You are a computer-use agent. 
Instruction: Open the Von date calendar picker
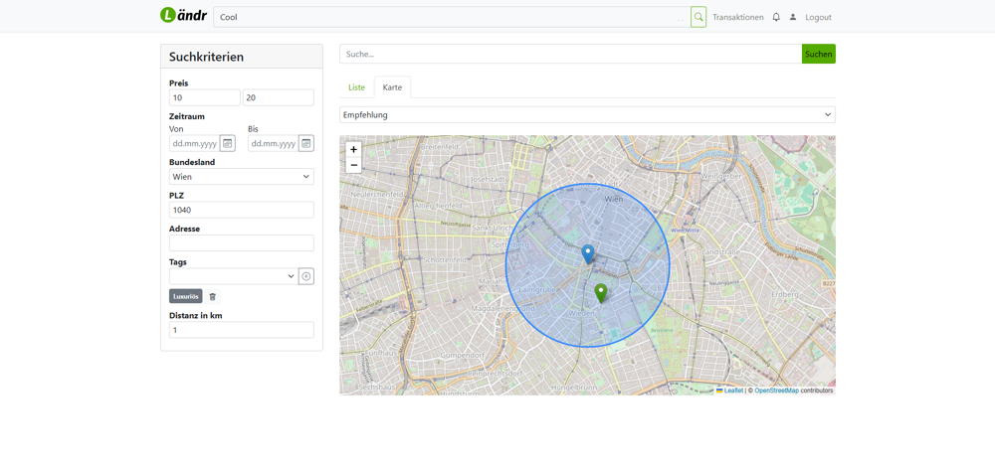(x=228, y=143)
